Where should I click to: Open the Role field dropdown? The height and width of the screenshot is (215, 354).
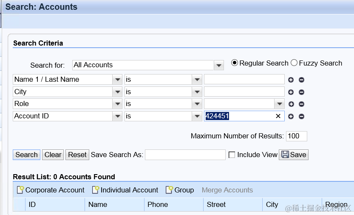pyautogui.click(x=117, y=104)
